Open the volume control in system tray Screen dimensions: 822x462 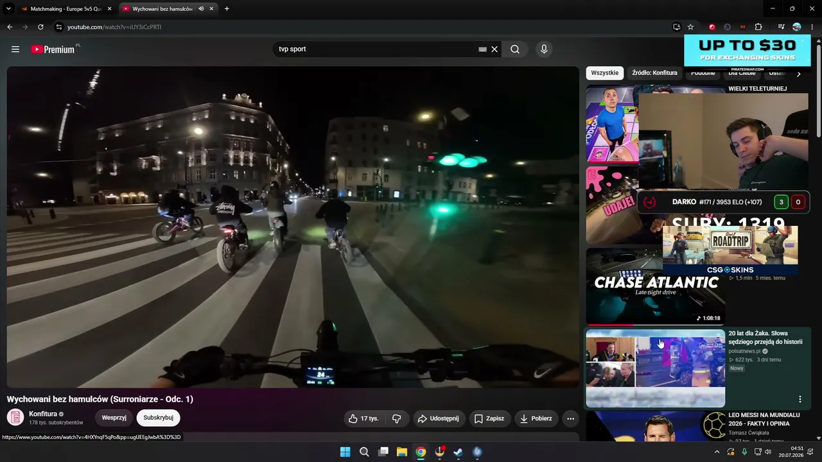click(x=768, y=452)
